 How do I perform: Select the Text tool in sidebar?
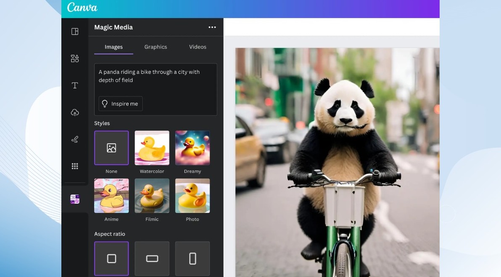[75, 85]
